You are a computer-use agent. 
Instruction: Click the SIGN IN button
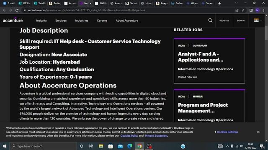pyautogui.click(x=241, y=20)
